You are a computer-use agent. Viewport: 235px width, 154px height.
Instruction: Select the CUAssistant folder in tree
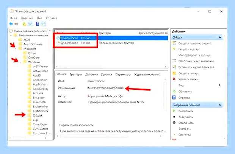[40, 129]
